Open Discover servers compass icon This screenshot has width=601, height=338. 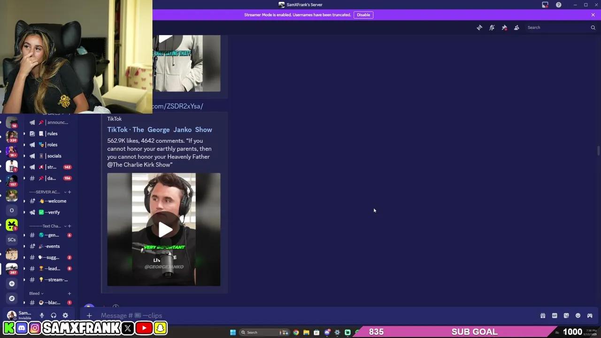pos(12,299)
